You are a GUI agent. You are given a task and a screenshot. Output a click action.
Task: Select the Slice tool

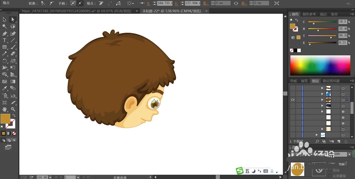(x=13, y=102)
